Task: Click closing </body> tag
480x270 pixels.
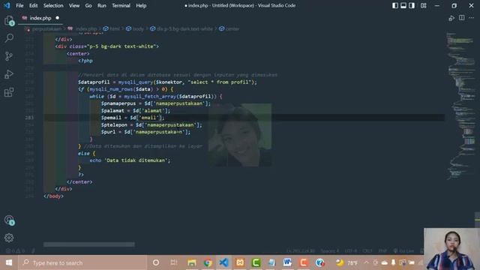Action: point(53,196)
